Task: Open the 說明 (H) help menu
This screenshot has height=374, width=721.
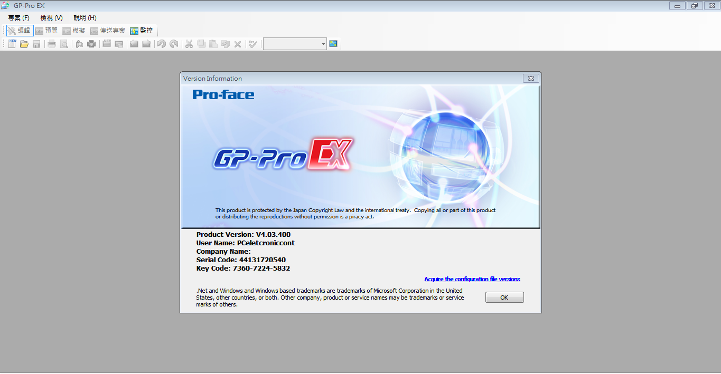Action: point(85,18)
